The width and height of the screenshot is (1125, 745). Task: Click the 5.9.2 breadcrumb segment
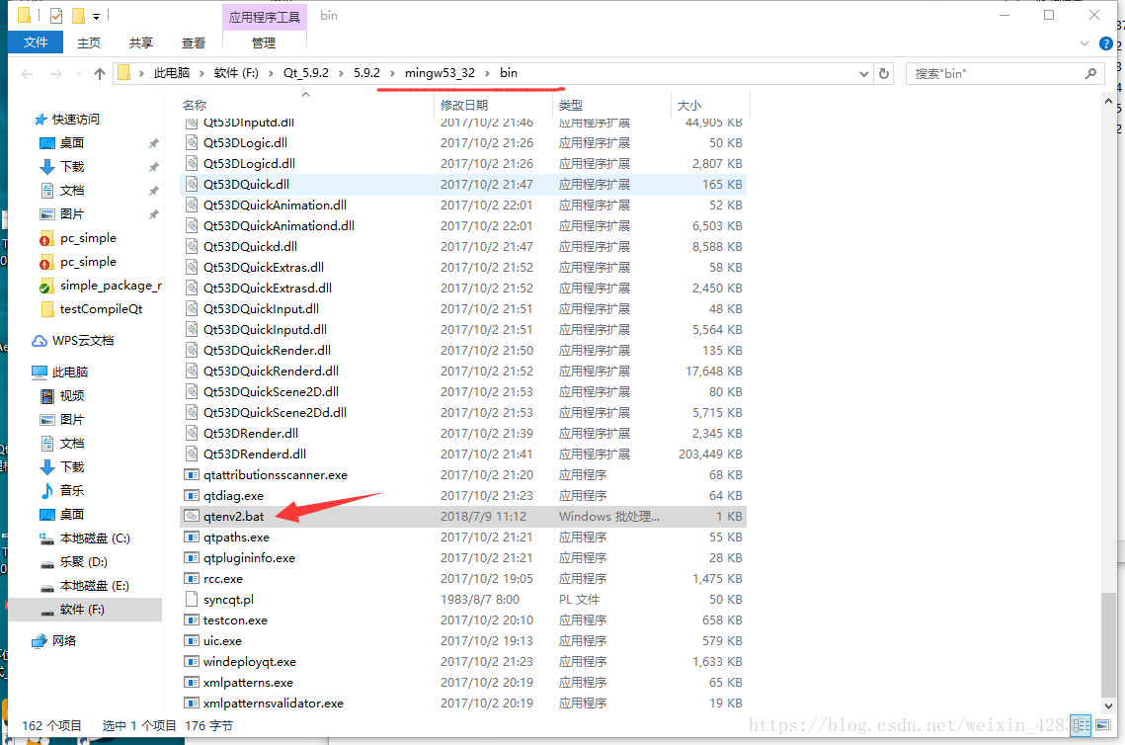366,73
